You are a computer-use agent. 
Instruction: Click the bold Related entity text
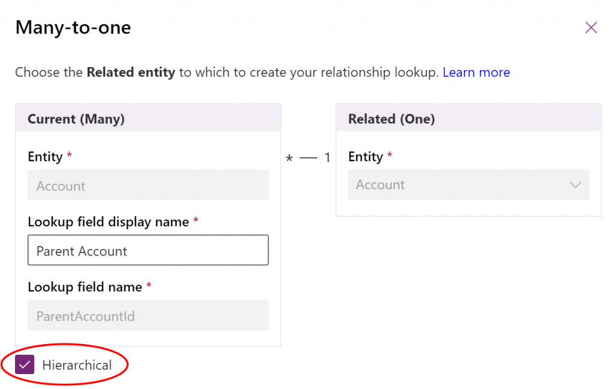pyautogui.click(x=131, y=72)
